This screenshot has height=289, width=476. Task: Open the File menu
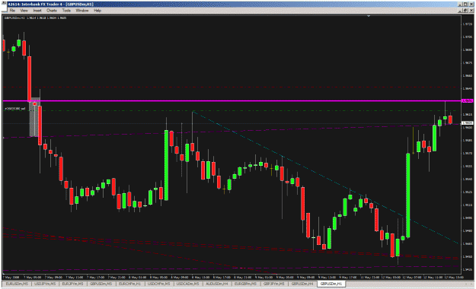point(12,11)
